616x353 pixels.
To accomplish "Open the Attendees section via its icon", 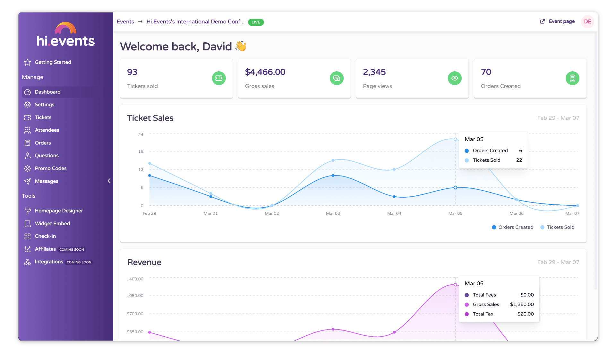I will (x=28, y=130).
